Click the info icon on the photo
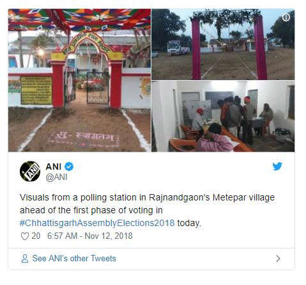 pyautogui.click(x=286, y=17)
